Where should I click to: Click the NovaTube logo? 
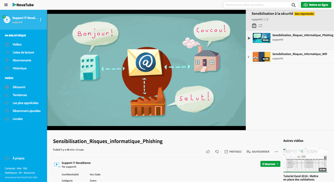click(x=23, y=5)
